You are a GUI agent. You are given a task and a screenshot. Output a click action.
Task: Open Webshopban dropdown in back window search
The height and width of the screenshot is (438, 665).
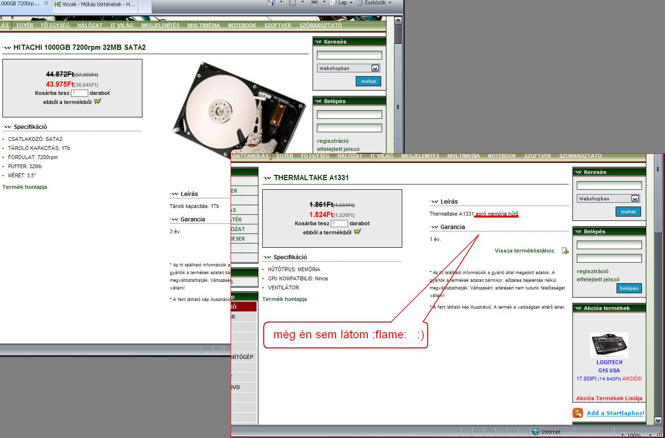[x=375, y=69]
